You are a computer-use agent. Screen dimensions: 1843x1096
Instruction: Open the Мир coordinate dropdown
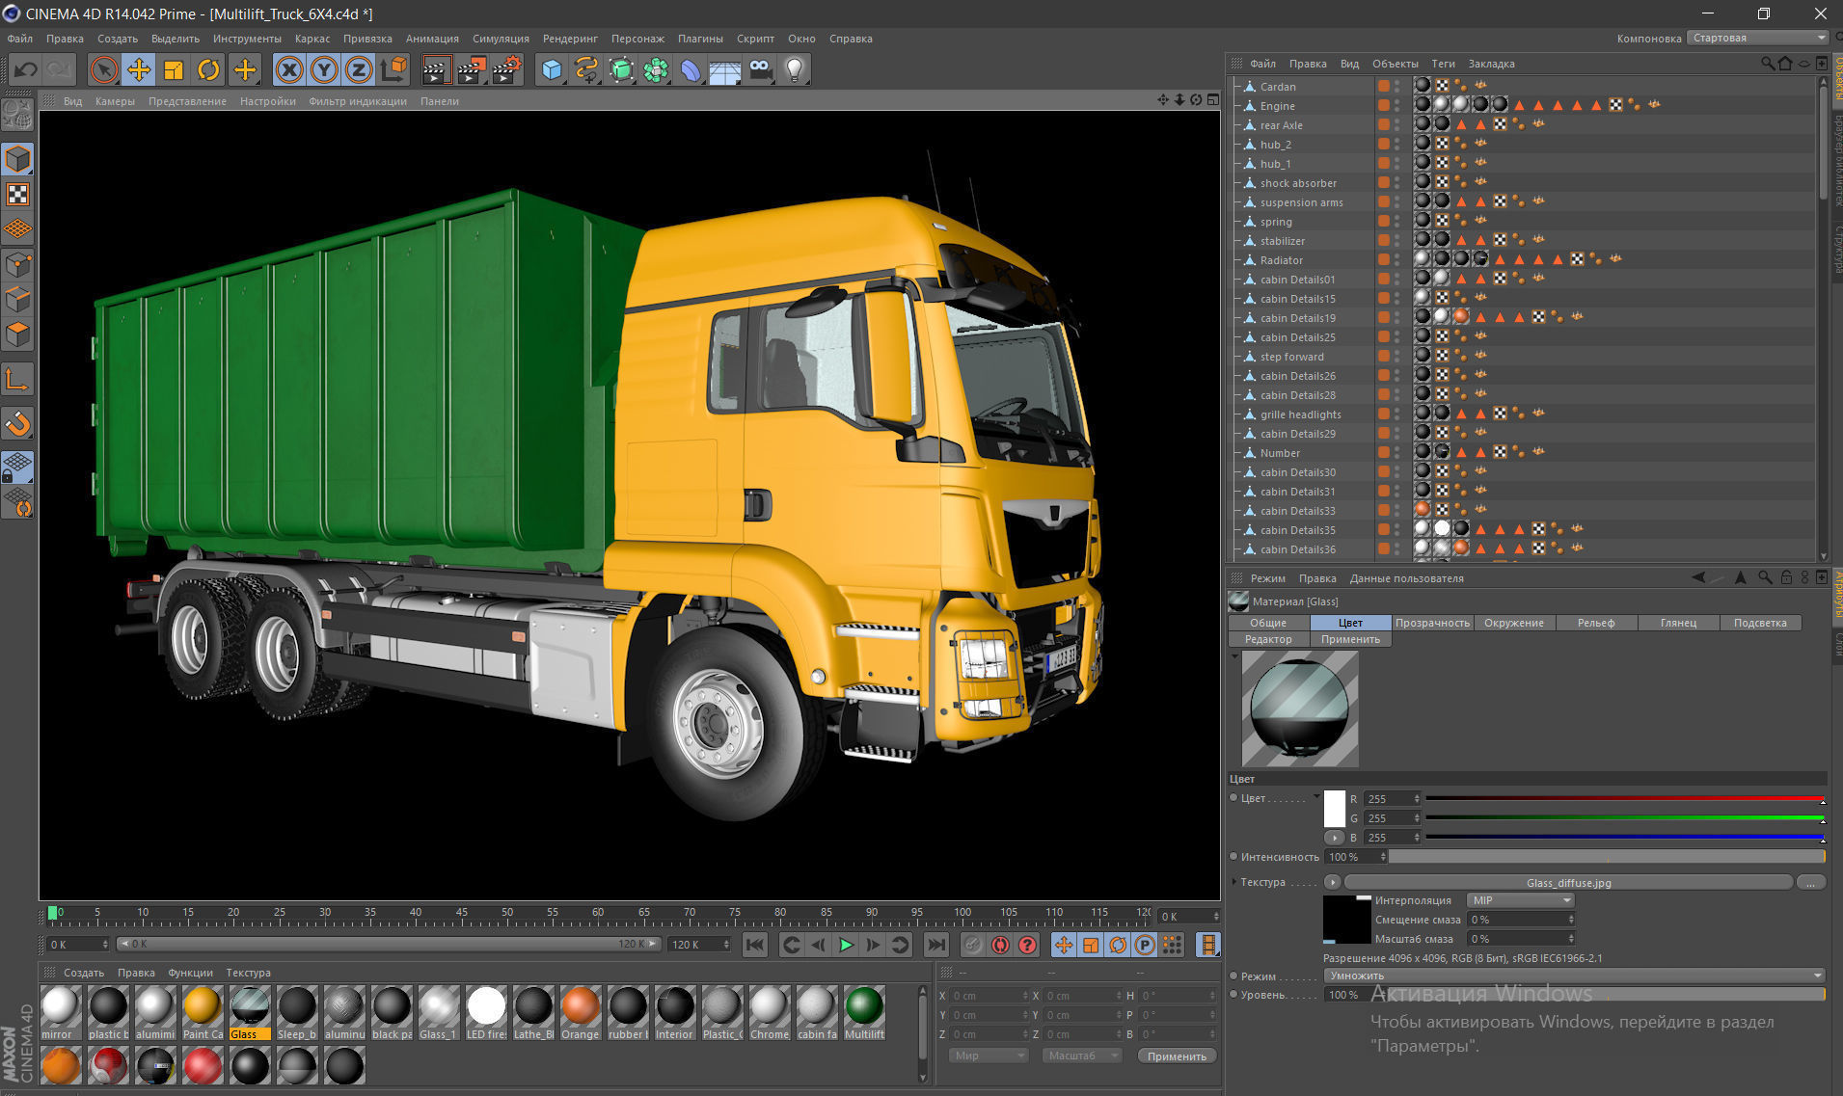989,1056
